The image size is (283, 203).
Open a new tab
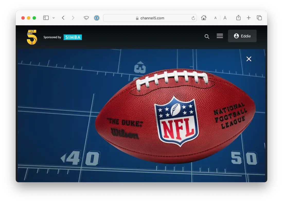249,18
